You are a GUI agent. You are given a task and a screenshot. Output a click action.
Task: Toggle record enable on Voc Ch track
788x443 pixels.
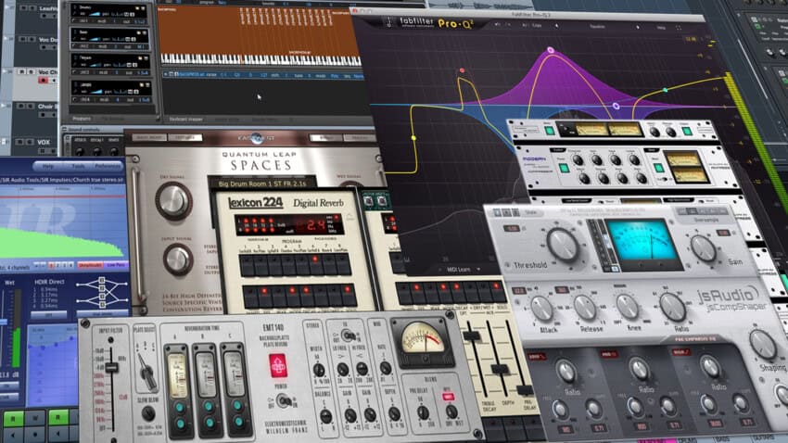(x=43, y=81)
